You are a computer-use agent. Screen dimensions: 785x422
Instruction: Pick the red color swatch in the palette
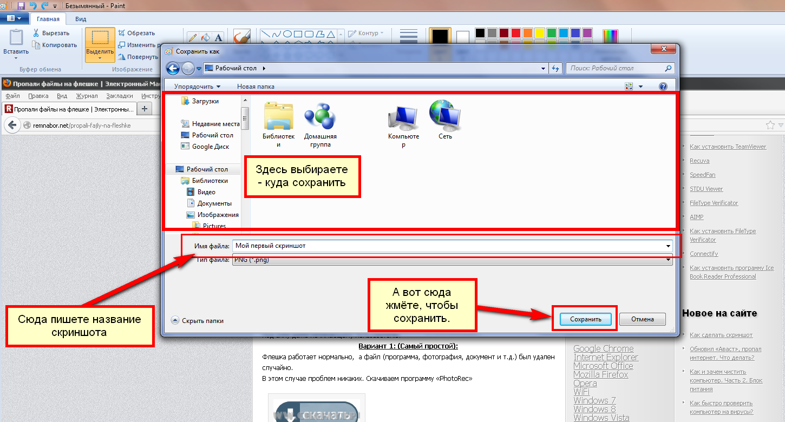(515, 33)
